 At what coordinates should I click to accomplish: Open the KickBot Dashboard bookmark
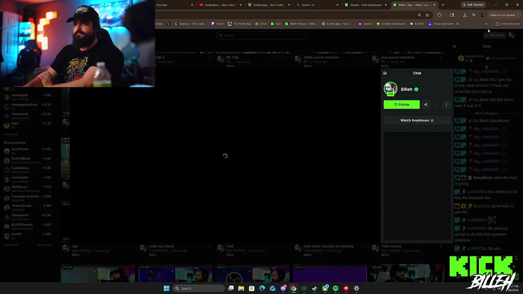point(391,24)
